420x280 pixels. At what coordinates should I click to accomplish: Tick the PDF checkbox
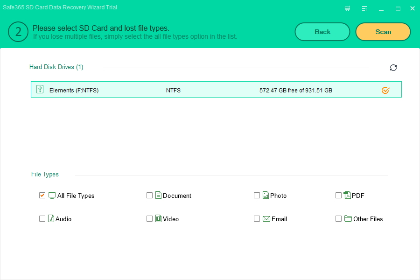(338, 196)
